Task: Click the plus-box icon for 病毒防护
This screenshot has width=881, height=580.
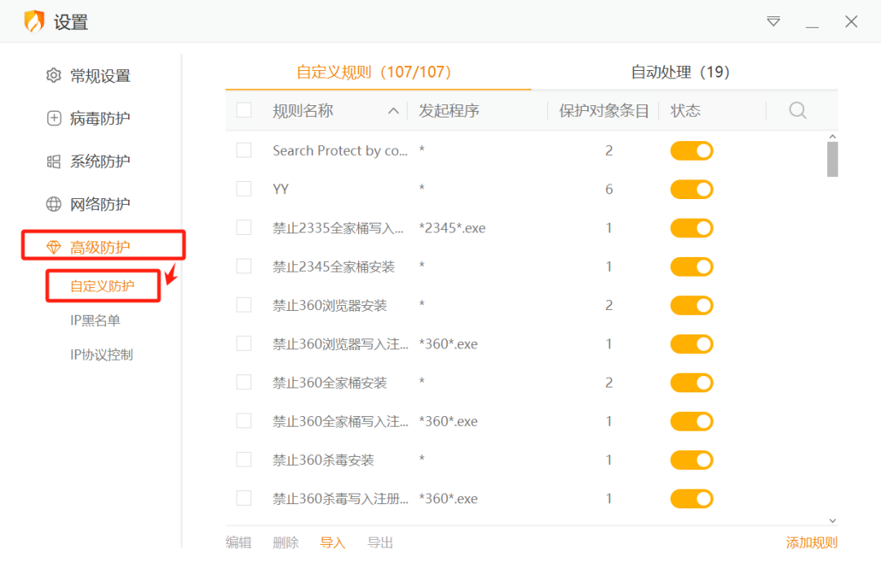Action: coord(53,118)
